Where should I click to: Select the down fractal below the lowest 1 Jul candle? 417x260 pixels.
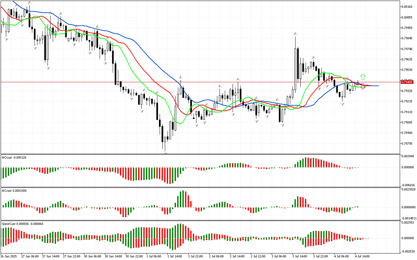point(165,153)
